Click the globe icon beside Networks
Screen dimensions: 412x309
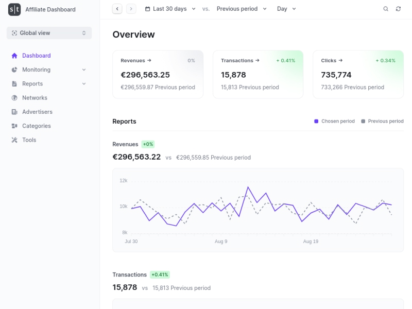pos(14,98)
